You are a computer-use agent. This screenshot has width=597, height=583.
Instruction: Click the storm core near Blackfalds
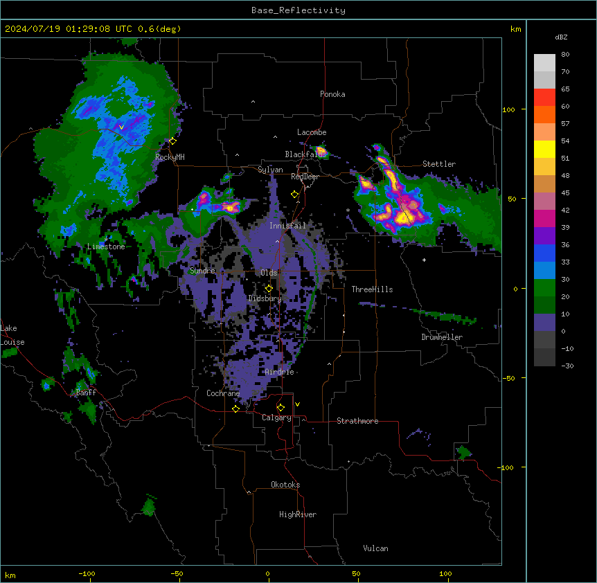321,152
